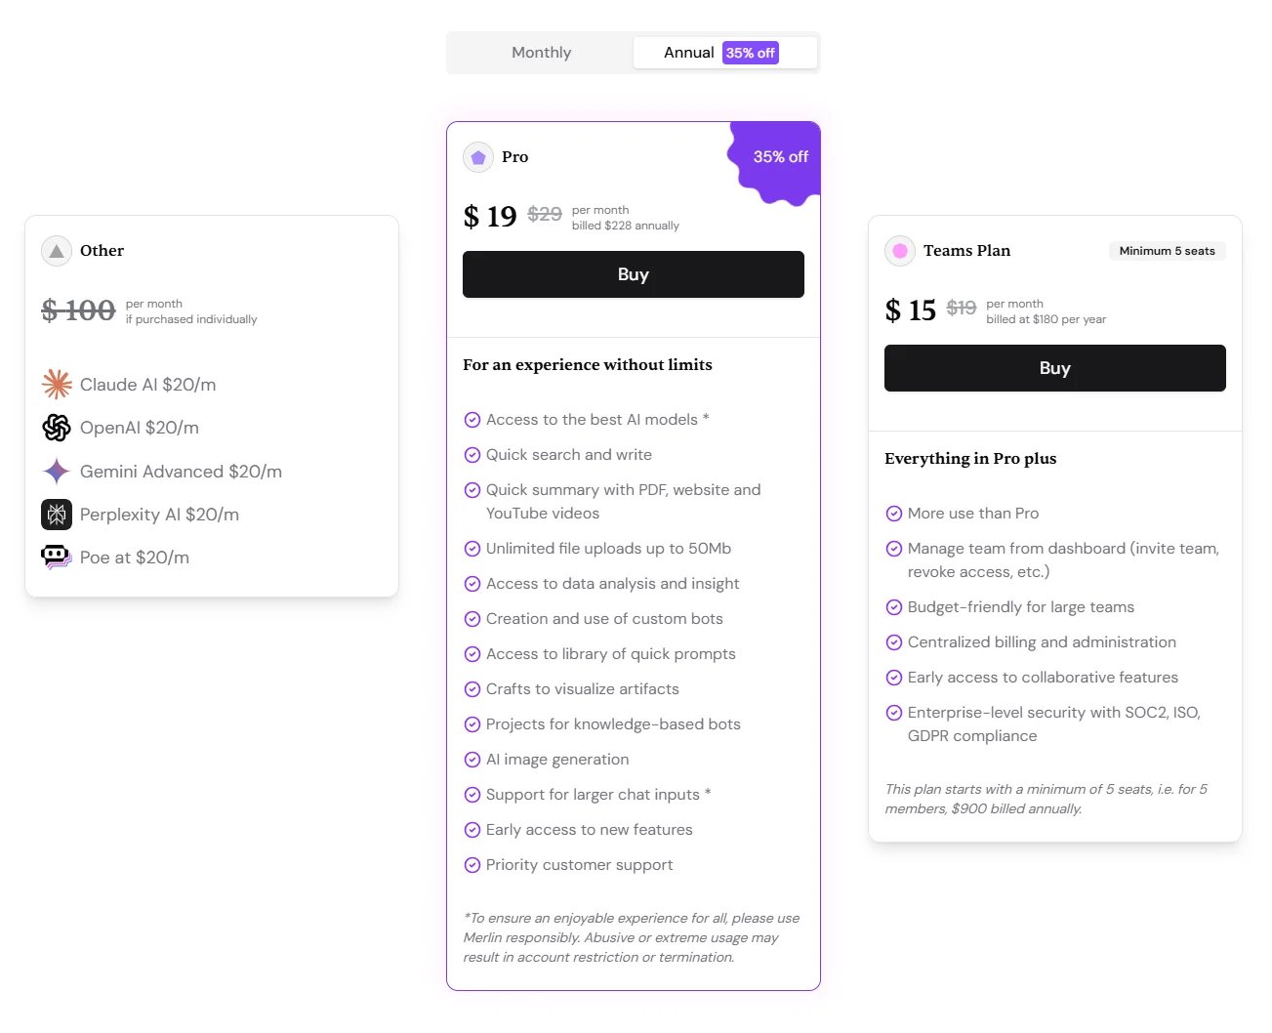Click the Gemini Advanced sparkle icon

[57, 471]
